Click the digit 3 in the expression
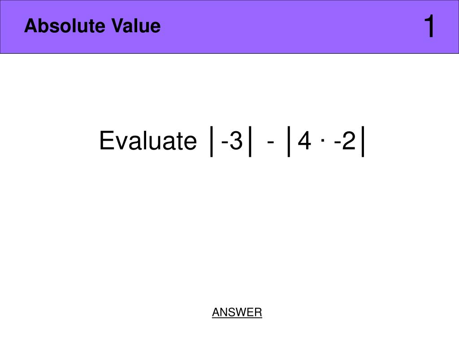459x344 pixels. (236, 141)
